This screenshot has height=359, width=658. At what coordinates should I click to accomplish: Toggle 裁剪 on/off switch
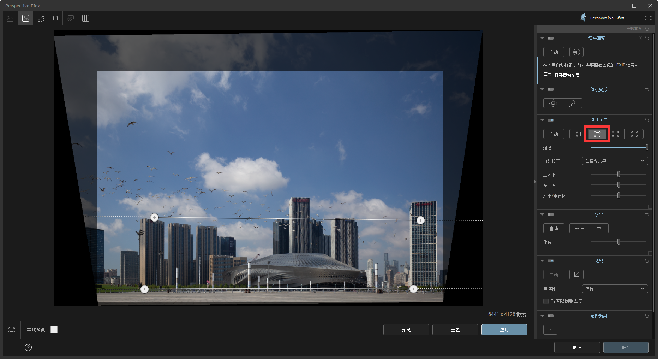[x=550, y=261]
